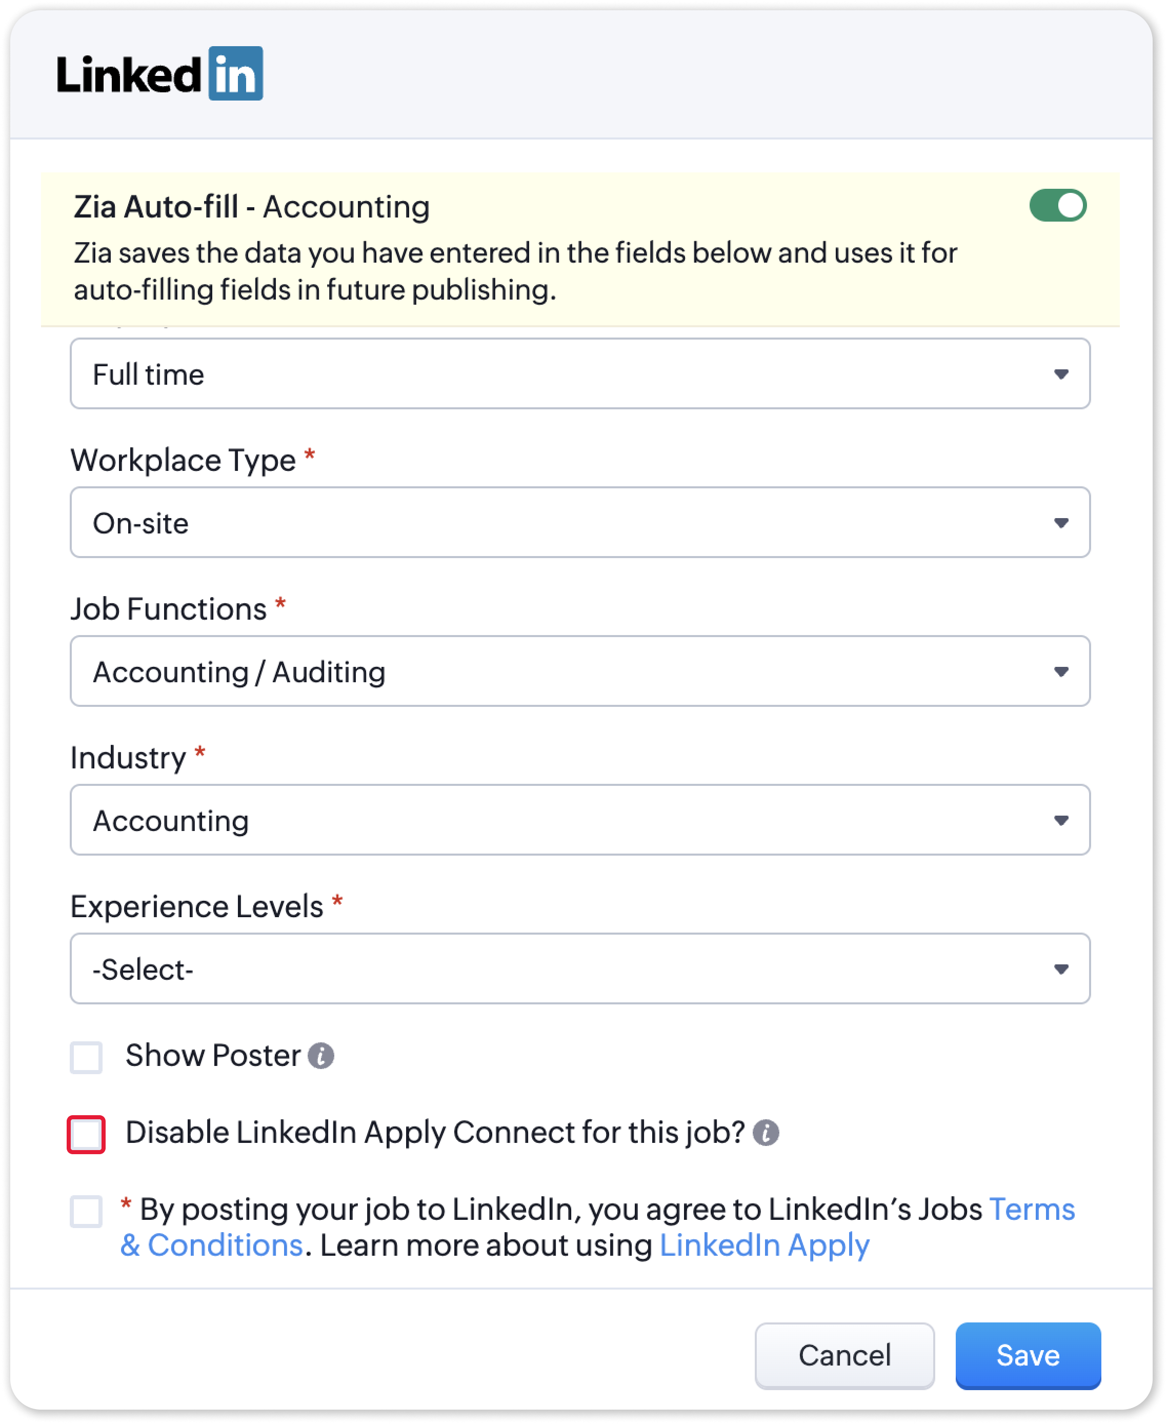Click the Save button
Viewport: 1167px width, 1424px height.
click(1028, 1355)
